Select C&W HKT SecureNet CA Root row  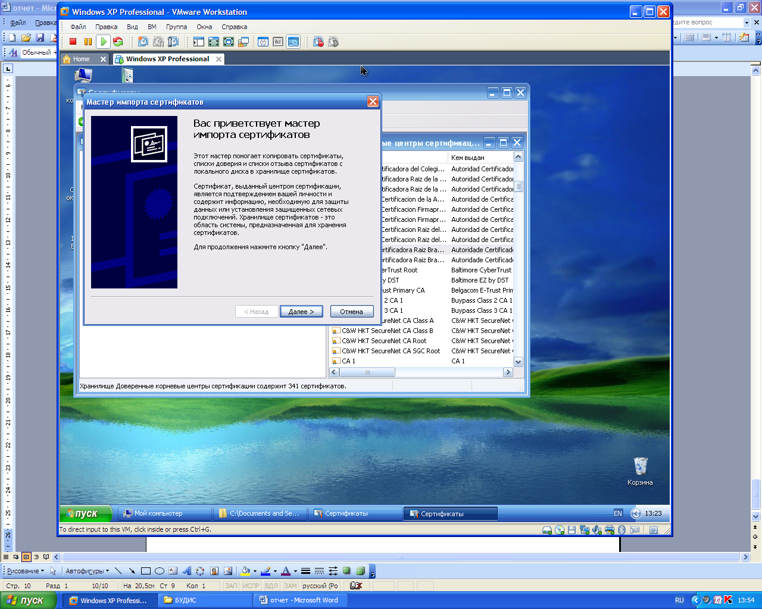pyautogui.click(x=384, y=341)
